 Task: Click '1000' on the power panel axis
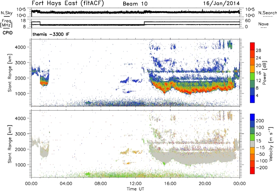point(20,93)
